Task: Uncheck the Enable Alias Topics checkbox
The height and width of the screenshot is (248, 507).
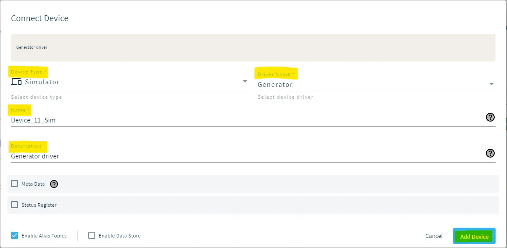Action: [14, 235]
